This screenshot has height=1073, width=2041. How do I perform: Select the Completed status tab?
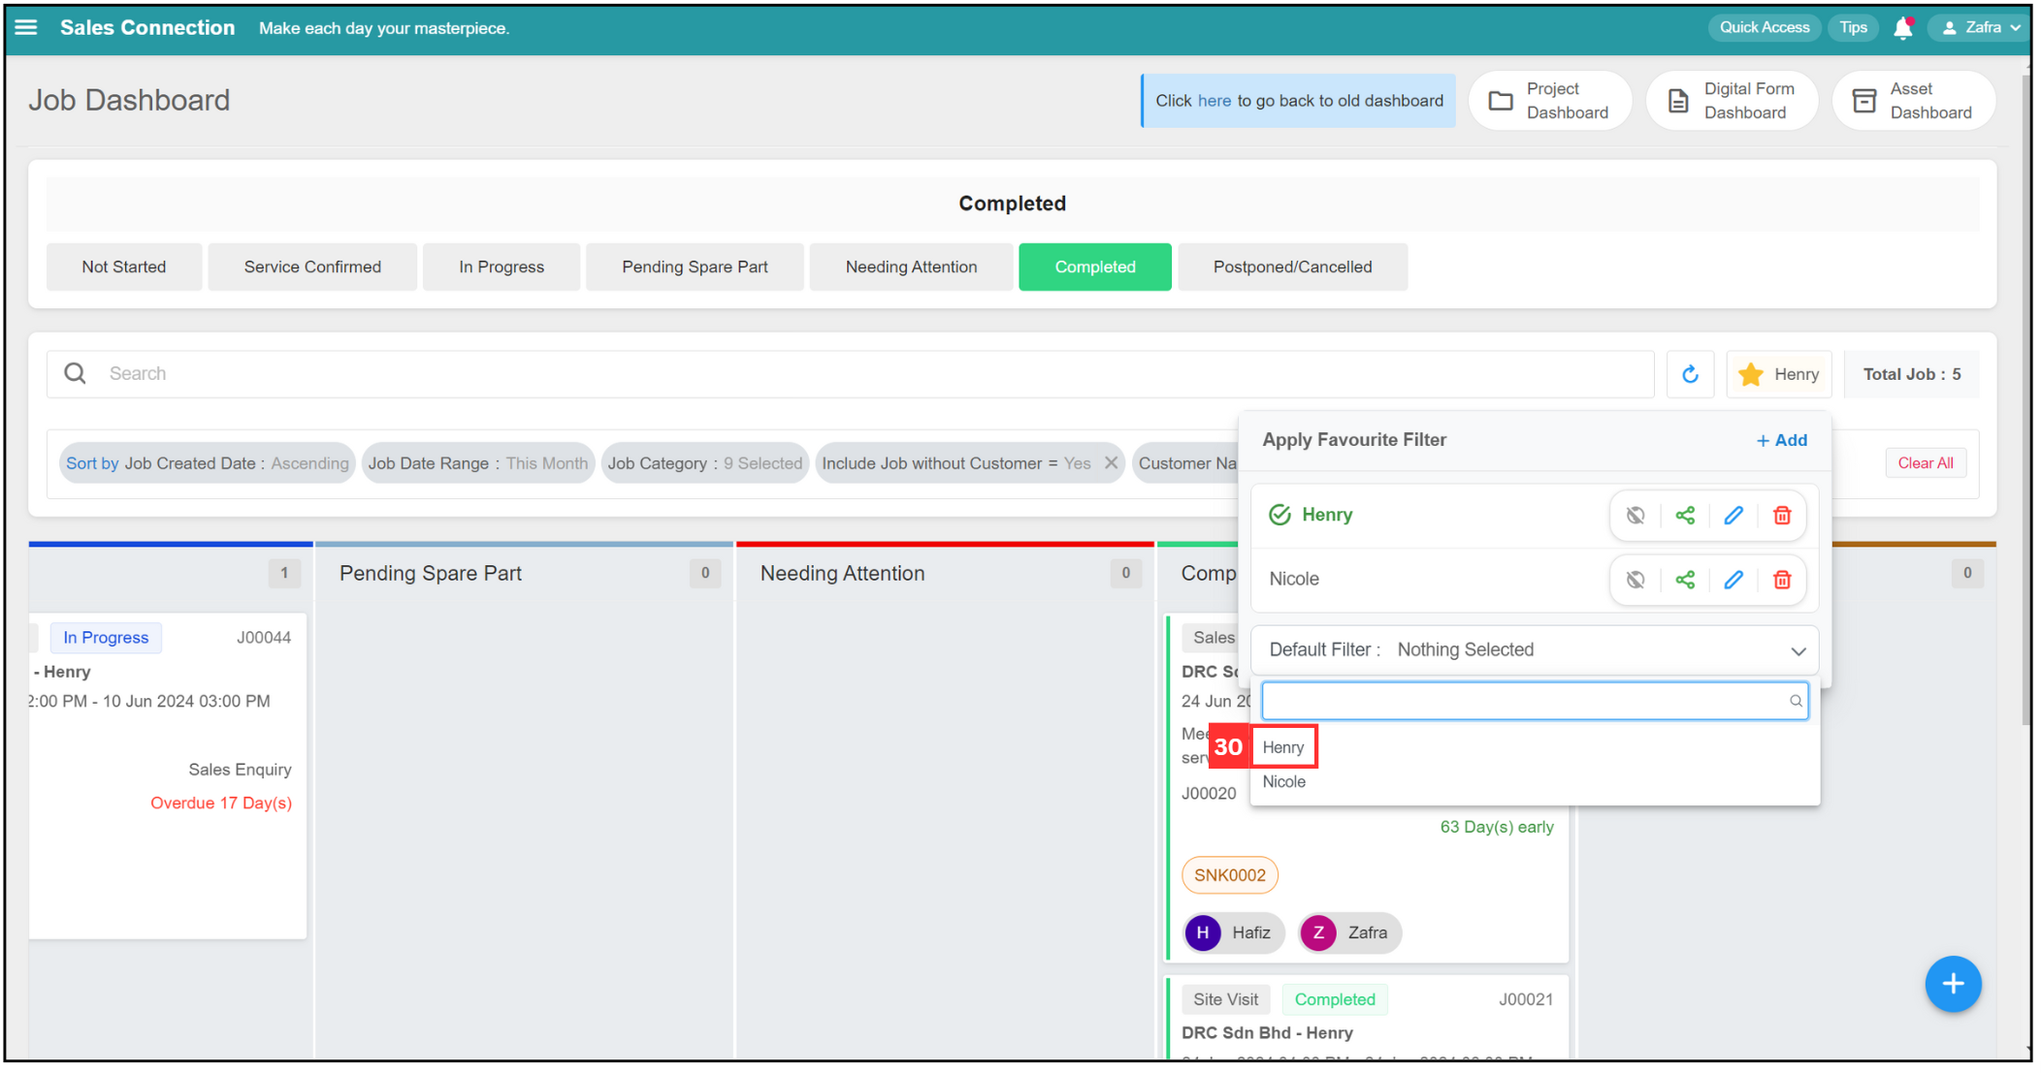pyautogui.click(x=1095, y=267)
